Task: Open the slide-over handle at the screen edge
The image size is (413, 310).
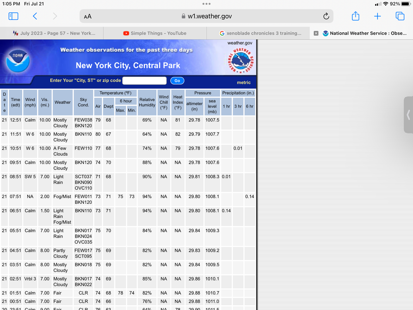Action: (x=408, y=115)
